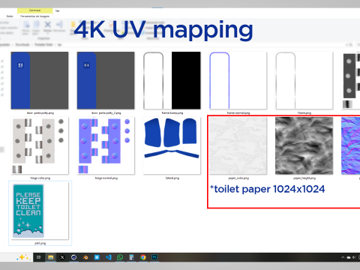Select the grayscale paper_height.png thumbnail

(x=304, y=145)
